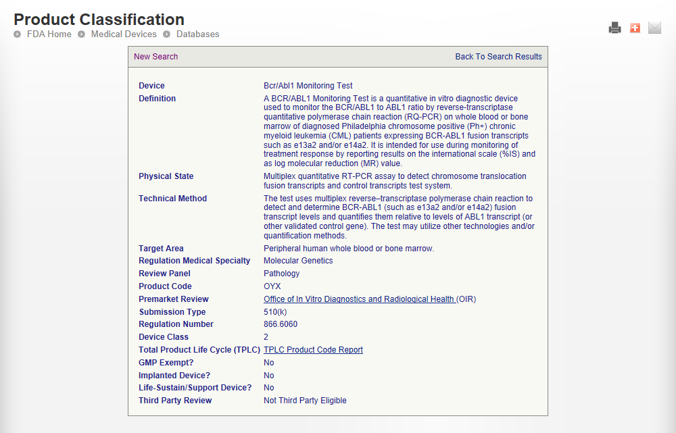Click the device class value '2'
Viewport: 676px width, 433px height.
point(266,337)
